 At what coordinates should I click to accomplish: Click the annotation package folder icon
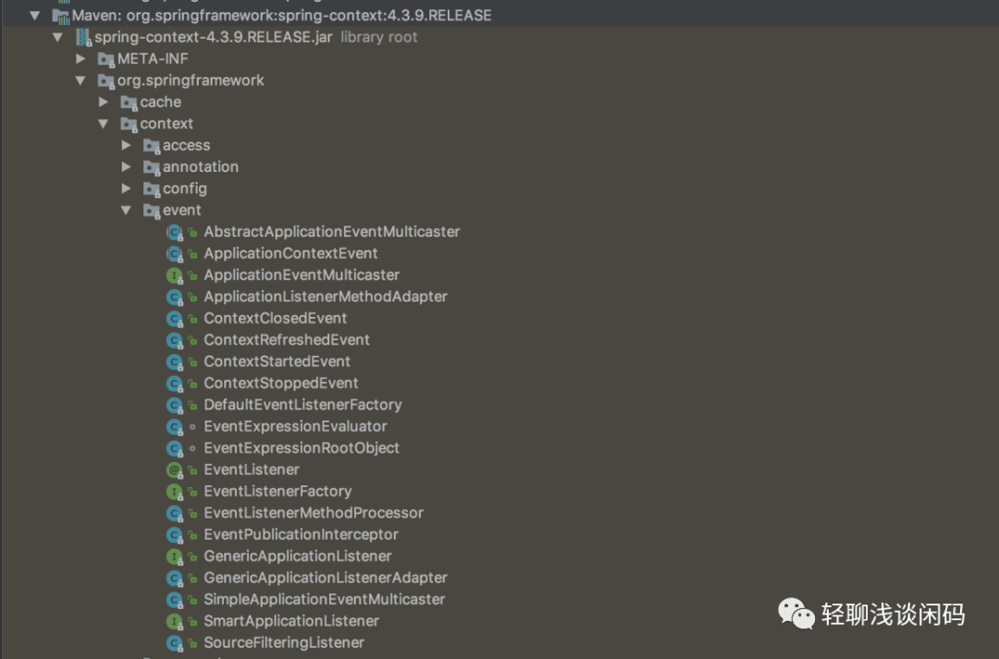tap(152, 167)
